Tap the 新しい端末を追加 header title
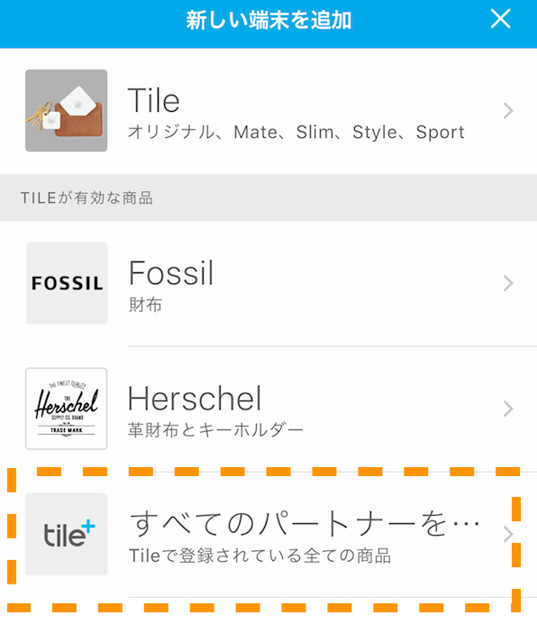The width and height of the screenshot is (537, 634). [268, 20]
